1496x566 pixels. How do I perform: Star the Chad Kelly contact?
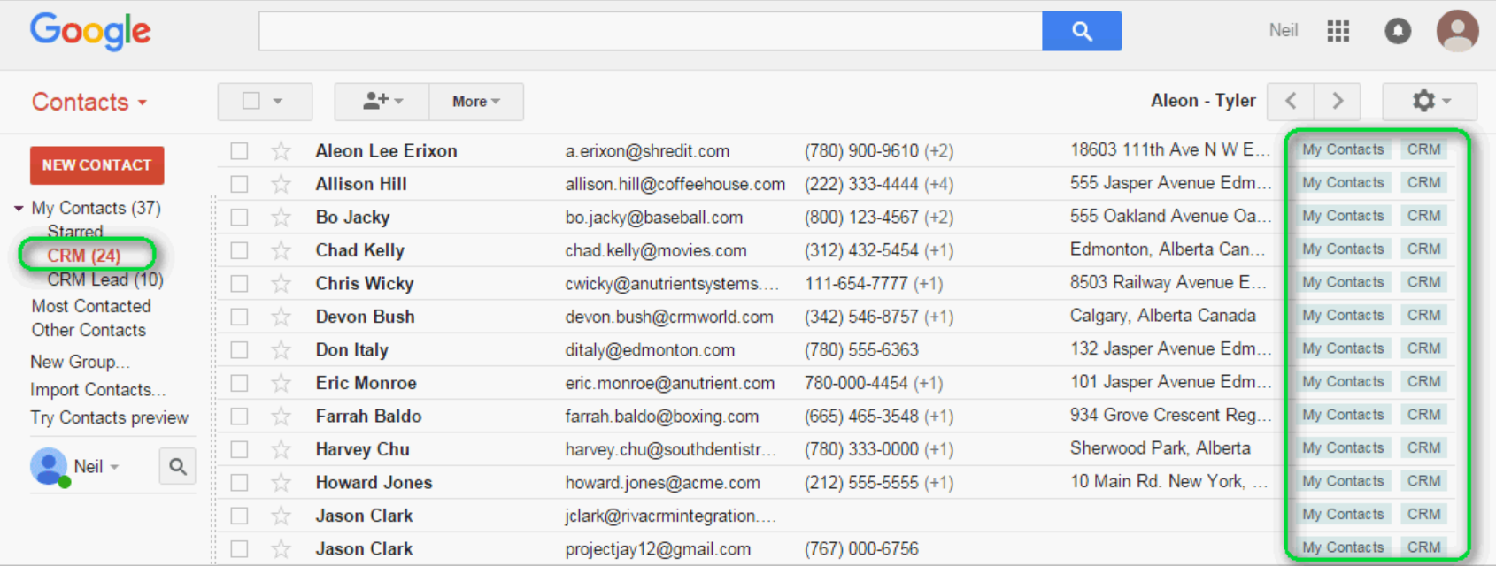click(x=281, y=250)
